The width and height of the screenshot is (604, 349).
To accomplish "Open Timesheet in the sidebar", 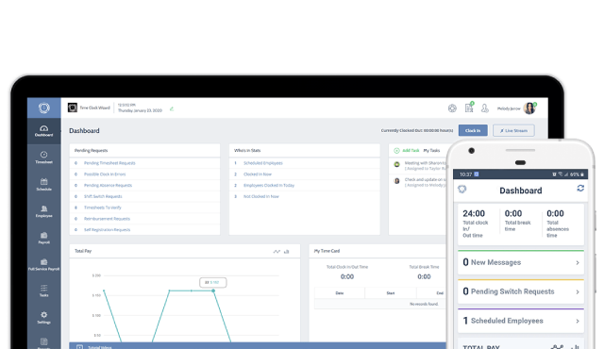I will (x=44, y=158).
